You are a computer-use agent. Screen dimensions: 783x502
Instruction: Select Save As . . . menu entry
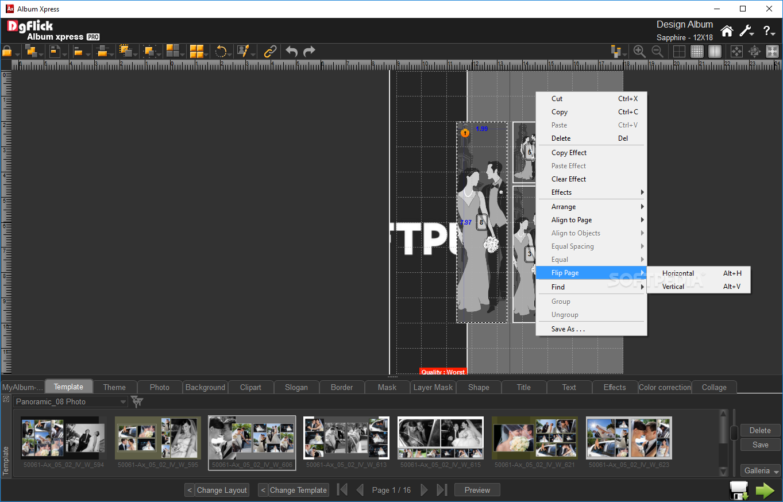click(591, 329)
